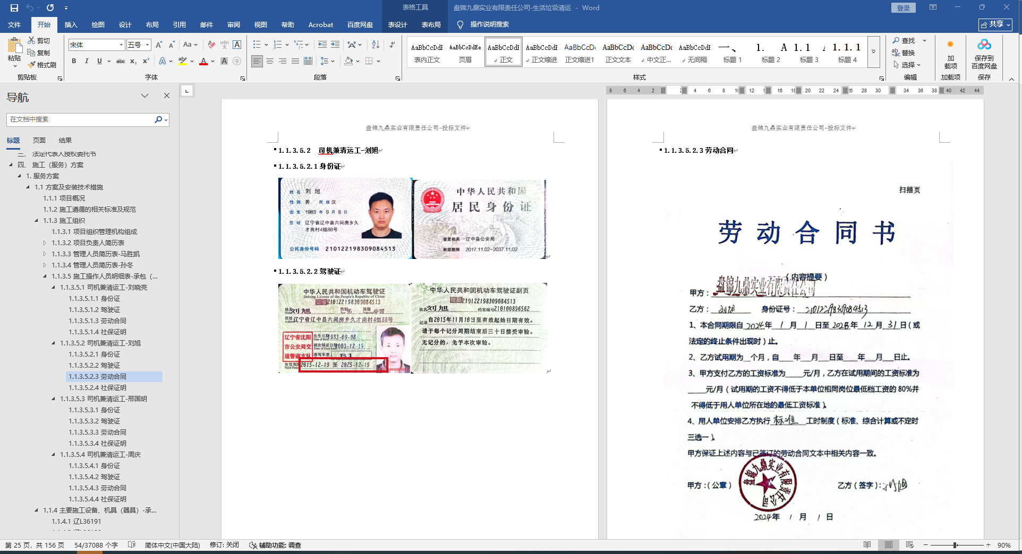This screenshot has width=1022, height=554.
Task: Collapse 1.1.3.5.2 司机兼清运工-刘旭 node
Action: click(x=53, y=343)
